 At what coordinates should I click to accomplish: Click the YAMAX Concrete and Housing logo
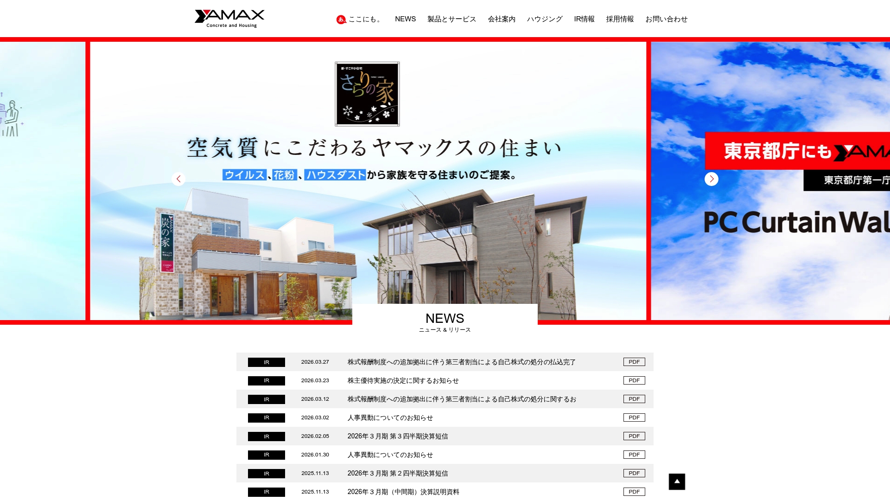point(229,19)
